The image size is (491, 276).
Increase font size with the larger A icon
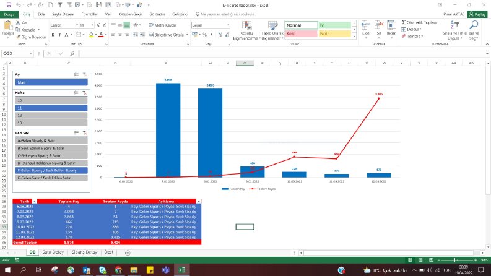(x=98, y=25)
